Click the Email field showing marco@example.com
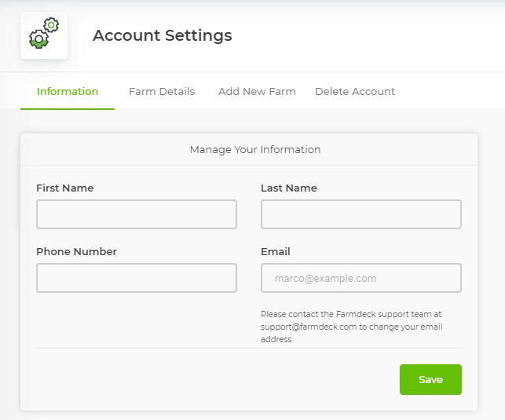Viewport: 505px width, 420px height. point(360,278)
